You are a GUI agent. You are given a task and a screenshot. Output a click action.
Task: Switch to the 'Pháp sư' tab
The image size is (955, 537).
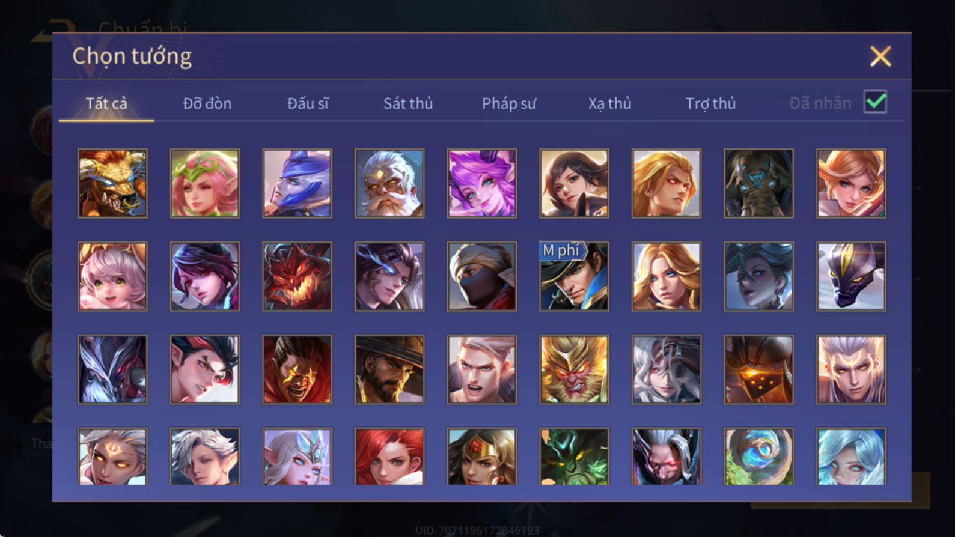[x=509, y=103]
